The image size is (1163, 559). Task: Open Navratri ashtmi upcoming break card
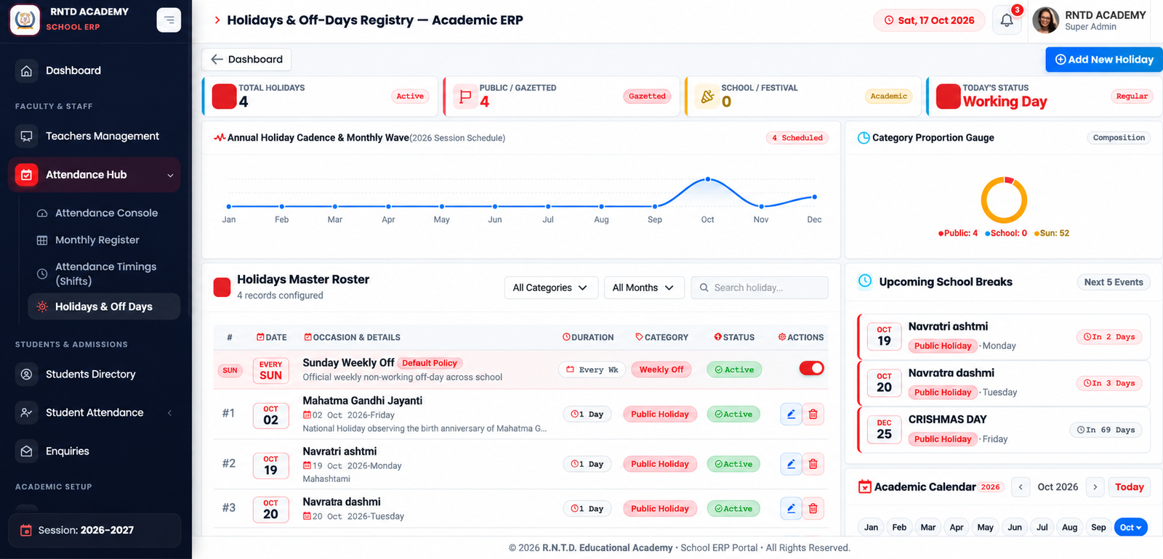pyautogui.click(x=1004, y=337)
